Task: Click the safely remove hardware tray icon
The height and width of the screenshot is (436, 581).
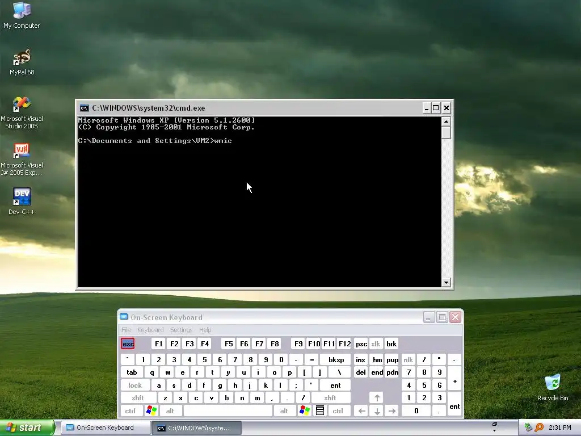Action: pos(528,427)
